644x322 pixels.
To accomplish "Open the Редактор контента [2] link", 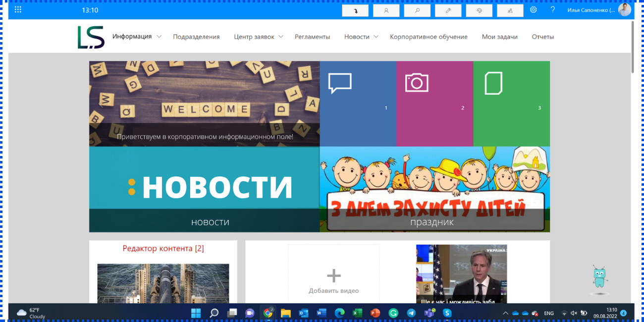I will tap(163, 248).
